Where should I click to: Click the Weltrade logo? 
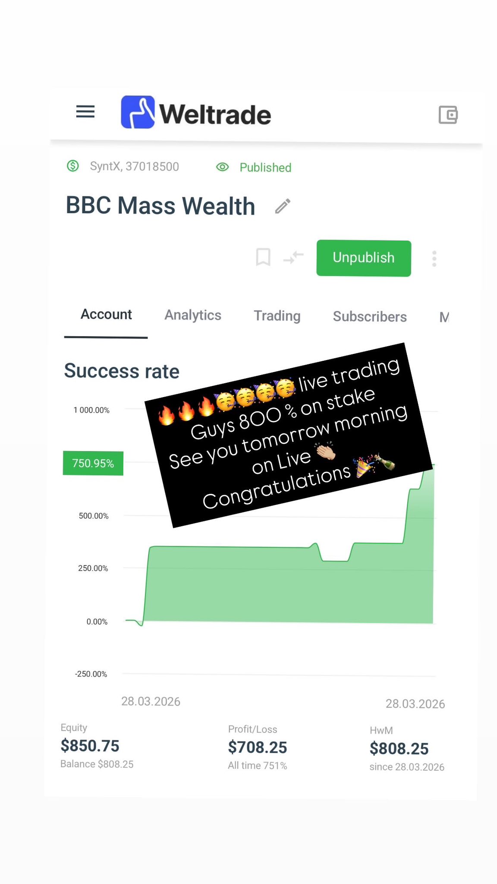click(x=196, y=113)
